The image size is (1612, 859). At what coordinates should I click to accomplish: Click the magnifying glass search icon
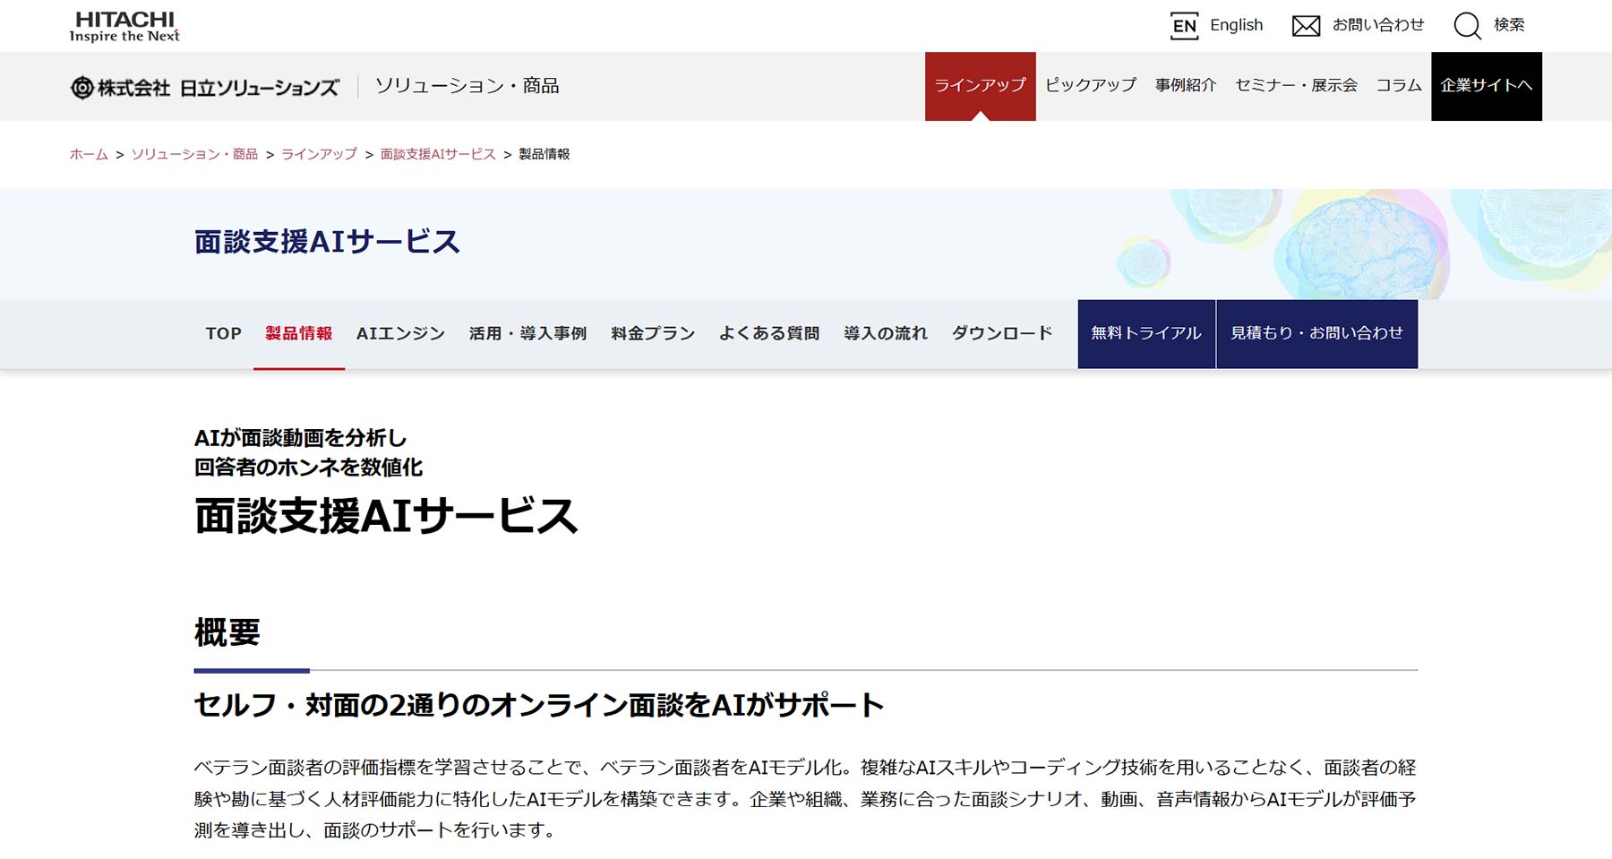1467,25
